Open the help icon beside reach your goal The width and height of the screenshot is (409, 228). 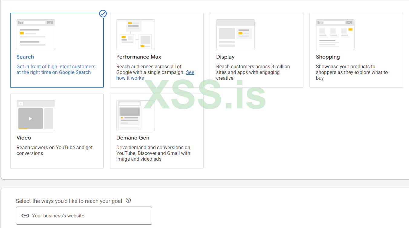pos(128,201)
